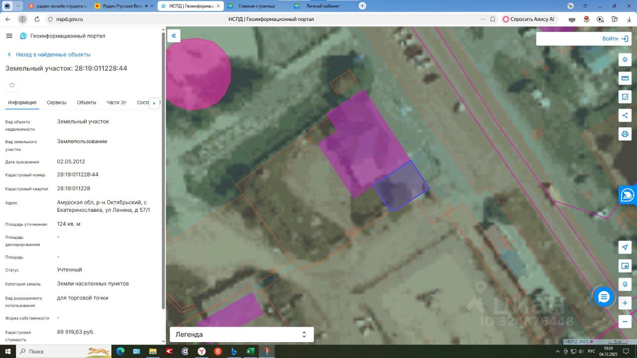
Task: Zoom out of the map
Action: pyautogui.click(x=625, y=321)
